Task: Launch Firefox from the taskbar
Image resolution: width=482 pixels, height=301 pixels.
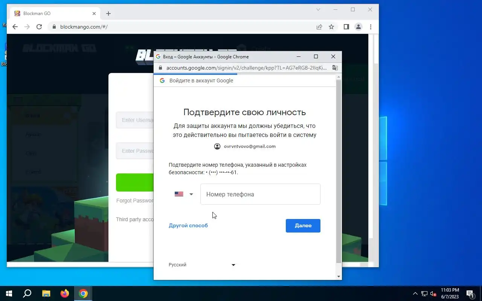Action: click(65, 293)
